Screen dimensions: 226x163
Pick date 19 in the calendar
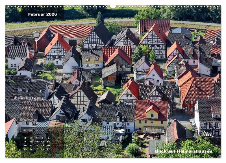(43, 145)
